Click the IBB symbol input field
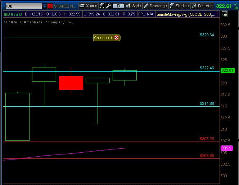Screen dimensions: 239x185 (24, 6)
